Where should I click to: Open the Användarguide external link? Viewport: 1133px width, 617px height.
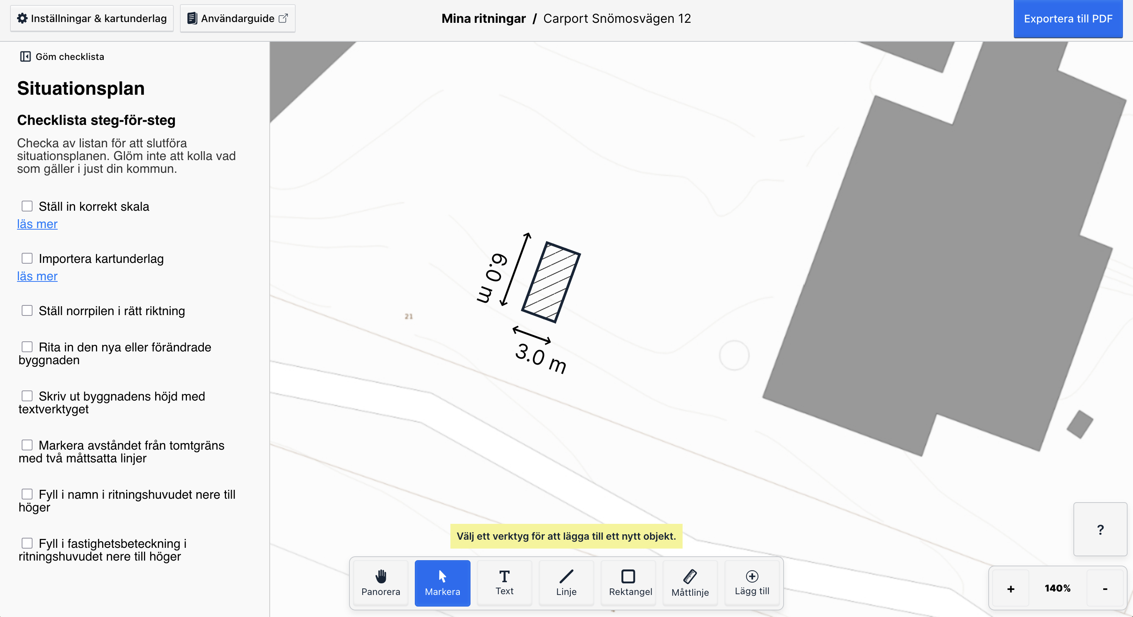coord(238,19)
